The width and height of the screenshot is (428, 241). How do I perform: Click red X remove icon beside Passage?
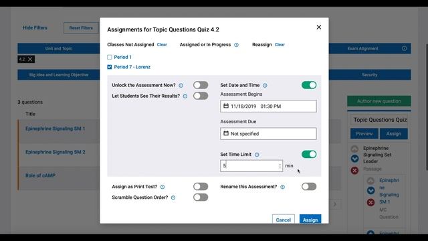(x=354, y=171)
